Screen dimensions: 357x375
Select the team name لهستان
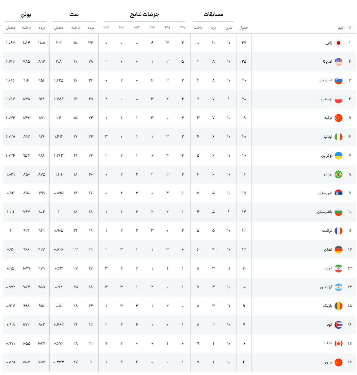click(x=326, y=99)
